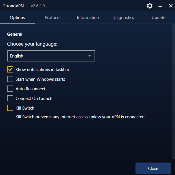Click the scrollbar down arrow
The height and width of the screenshot is (175, 175).
(174, 157)
